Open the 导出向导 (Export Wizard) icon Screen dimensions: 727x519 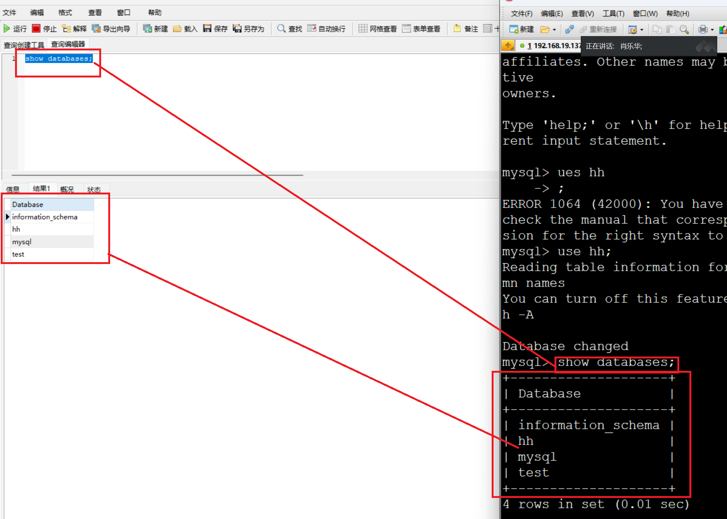(x=97, y=29)
